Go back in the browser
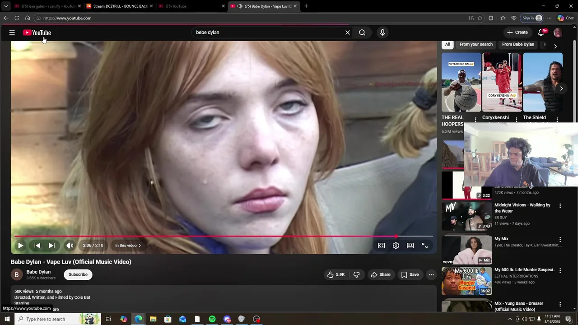578x325 pixels. point(6,18)
